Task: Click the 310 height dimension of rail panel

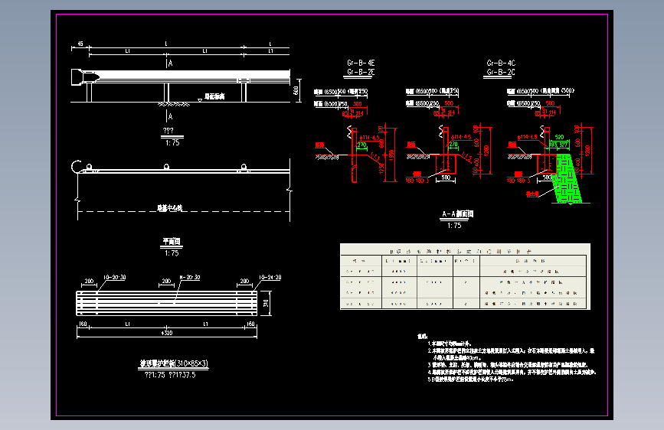Action: tap(266, 303)
